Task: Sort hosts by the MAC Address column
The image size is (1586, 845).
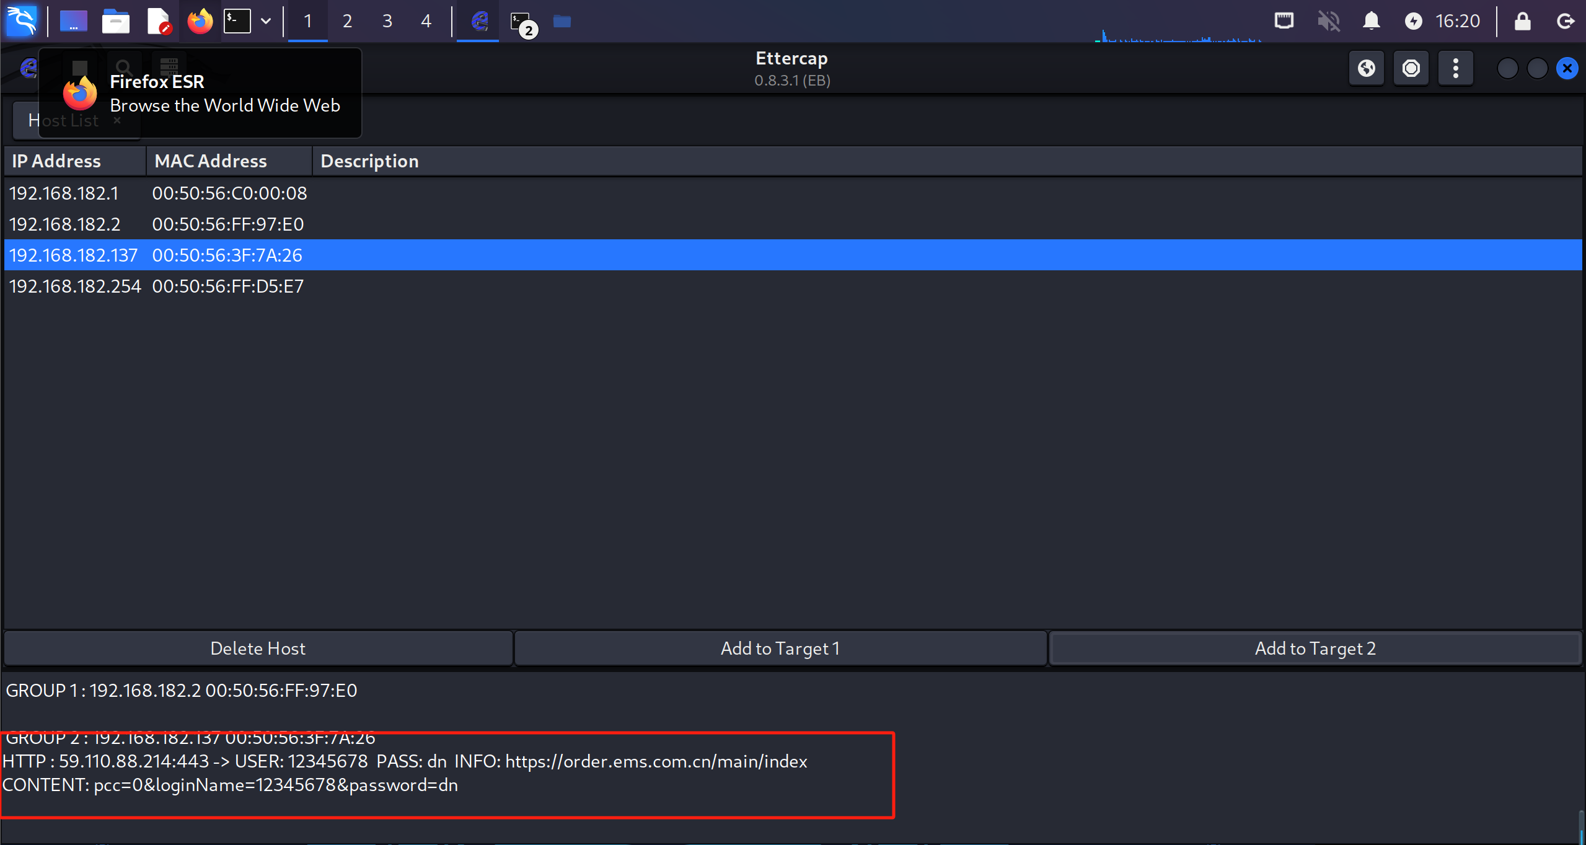Action: pos(211,161)
